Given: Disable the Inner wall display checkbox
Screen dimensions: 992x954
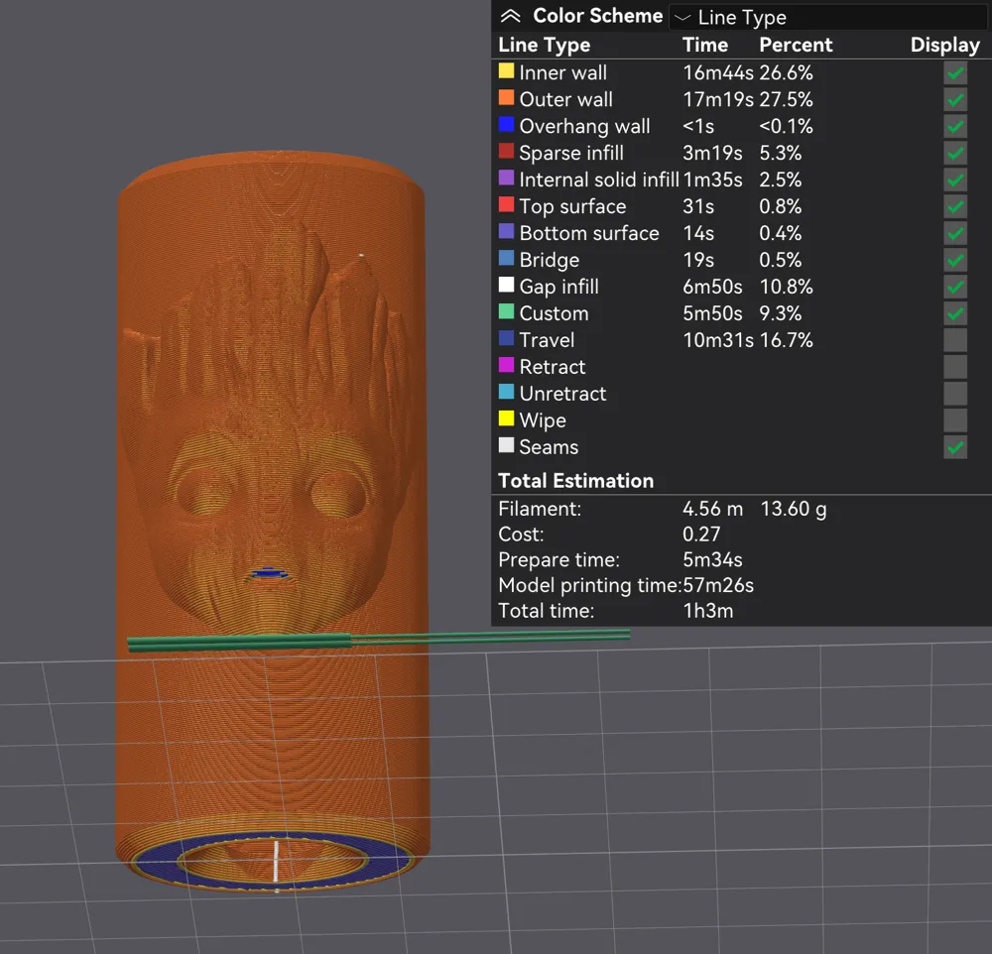Looking at the screenshot, I should (x=954, y=71).
